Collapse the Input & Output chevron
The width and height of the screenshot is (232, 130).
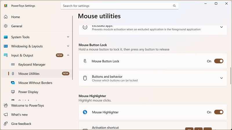point(68,55)
